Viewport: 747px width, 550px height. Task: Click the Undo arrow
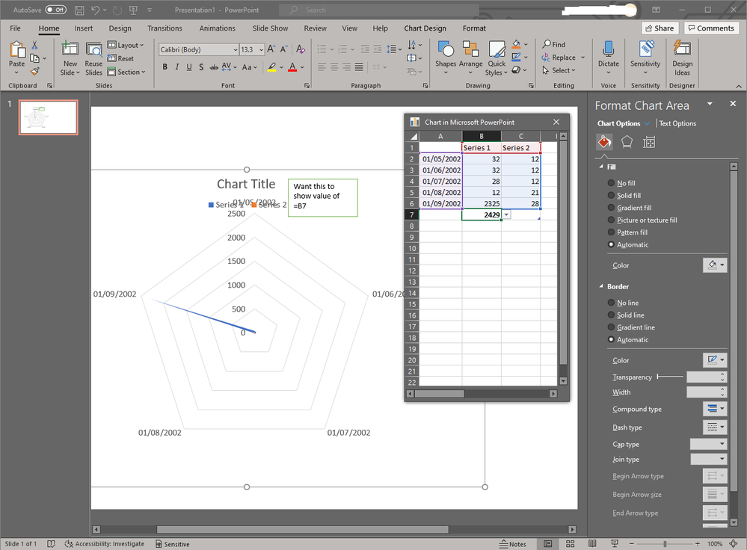click(95, 10)
